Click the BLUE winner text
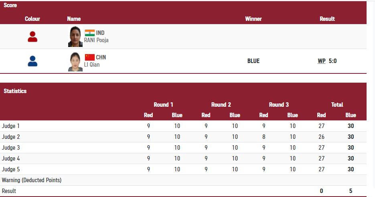This screenshot has height=197, width=375. tap(253, 61)
